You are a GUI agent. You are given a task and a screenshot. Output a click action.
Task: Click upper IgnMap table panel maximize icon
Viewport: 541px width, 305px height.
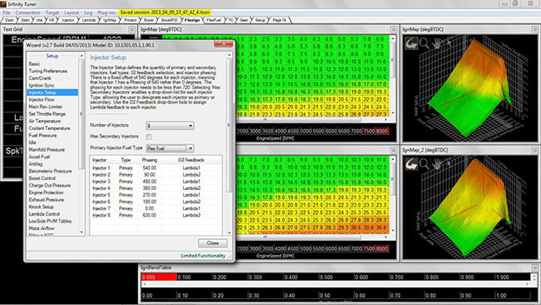[394, 30]
